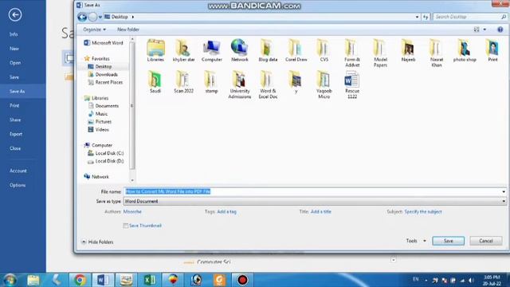The height and width of the screenshot is (287, 510).
Task: Click the refresh button beside address bar
Action: pos(426,17)
